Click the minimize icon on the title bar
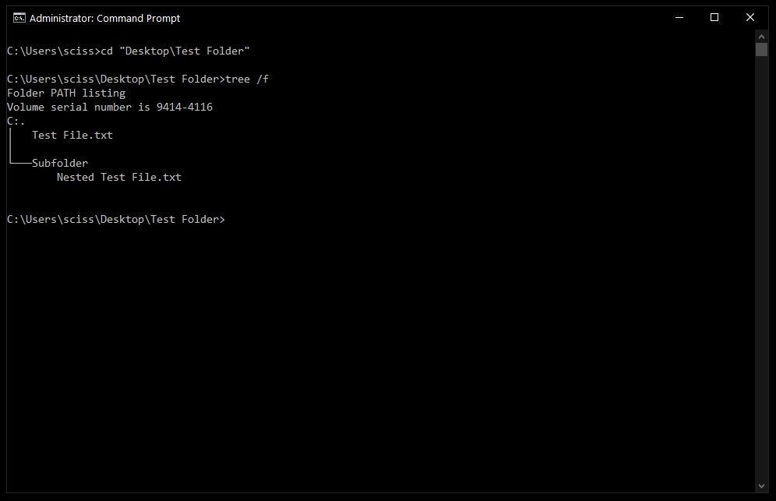Viewport: 776px width, 501px height. click(678, 17)
